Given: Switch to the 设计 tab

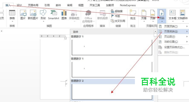Looking at the screenshot, I should [19, 5].
